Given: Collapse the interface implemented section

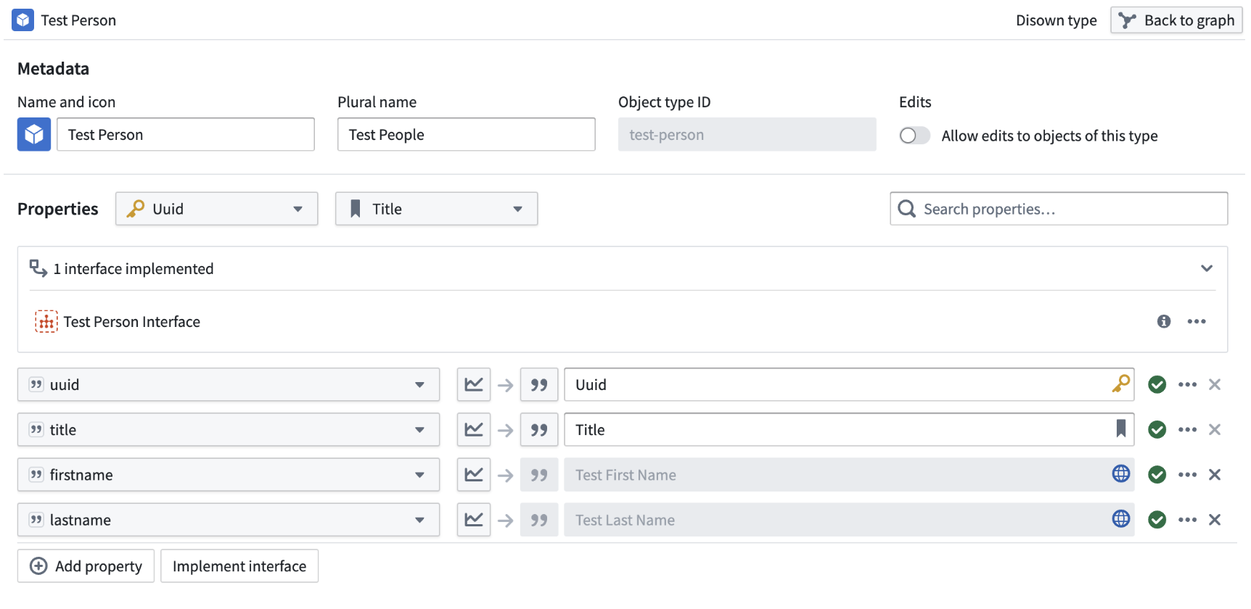Looking at the screenshot, I should tap(1207, 268).
